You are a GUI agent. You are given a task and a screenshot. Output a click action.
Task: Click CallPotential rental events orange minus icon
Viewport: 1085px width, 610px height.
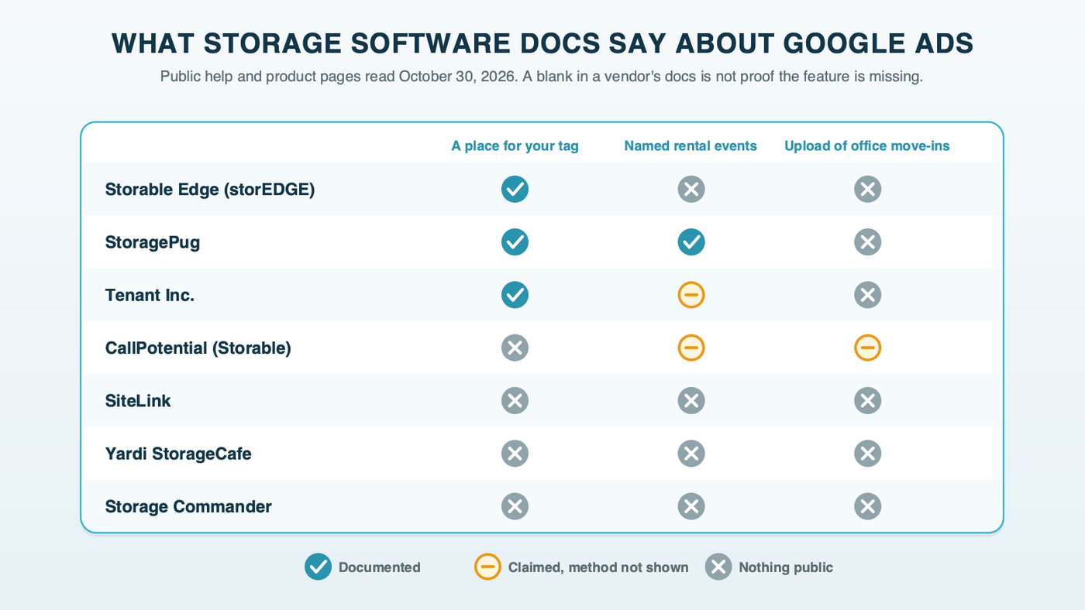[x=691, y=348]
